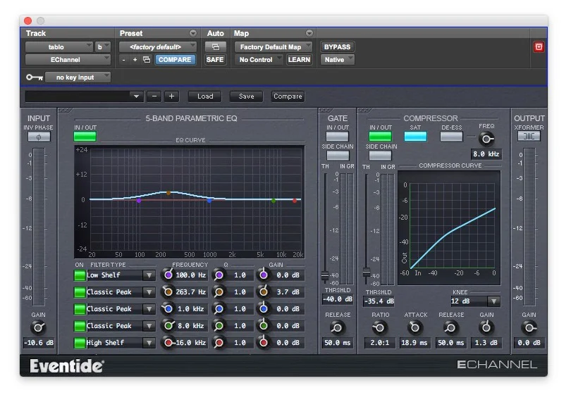Open the no key input selector
The height and width of the screenshot is (395, 571).
pyautogui.click(x=78, y=77)
